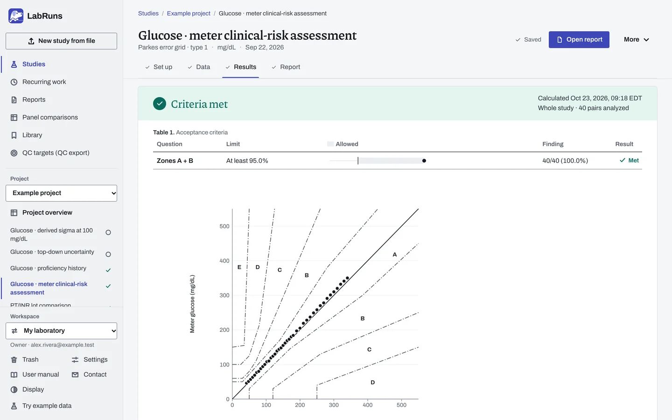
Task: Click status circle for top-down uncertainty study
Action: point(108,254)
